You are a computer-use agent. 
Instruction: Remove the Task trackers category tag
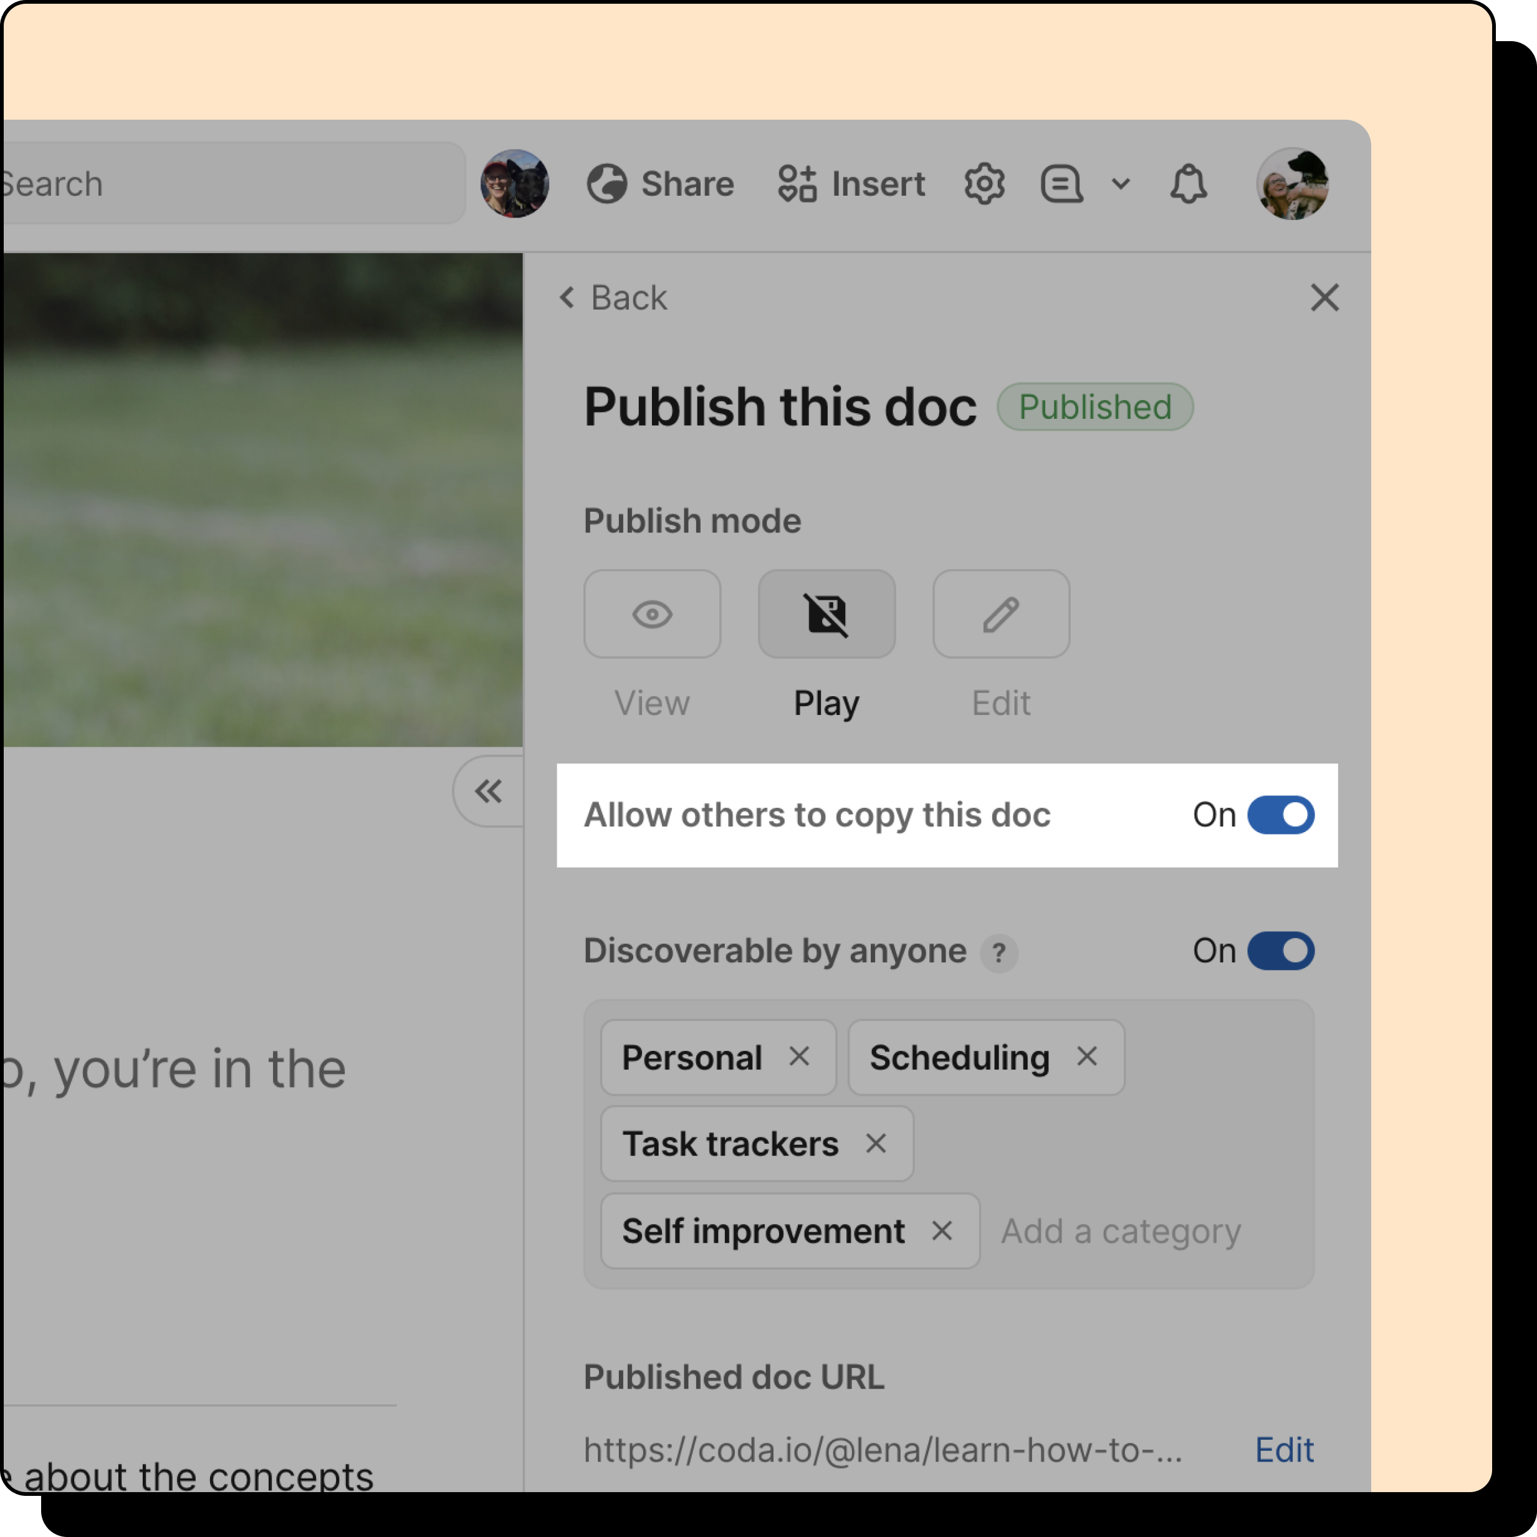[x=876, y=1143]
